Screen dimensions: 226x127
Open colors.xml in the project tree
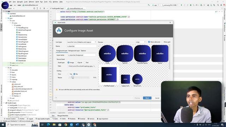tap(17, 84)
